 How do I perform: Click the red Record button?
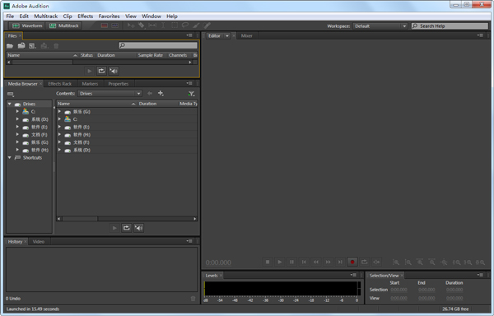click(x=352, y=262)
